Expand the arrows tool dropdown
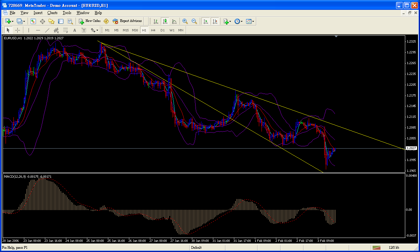This screenshot has width=420, height=252. [x=97, y=31]
